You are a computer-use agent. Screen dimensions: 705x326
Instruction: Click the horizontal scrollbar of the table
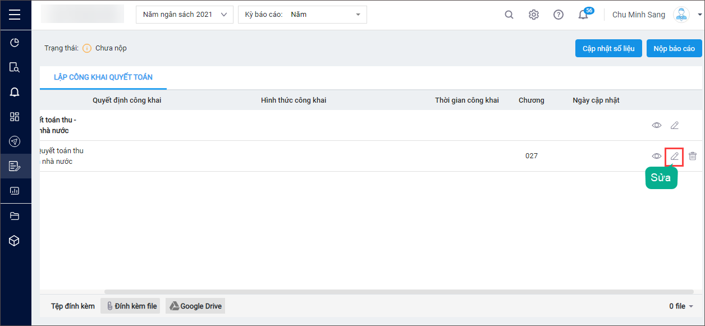coord(399,292)
